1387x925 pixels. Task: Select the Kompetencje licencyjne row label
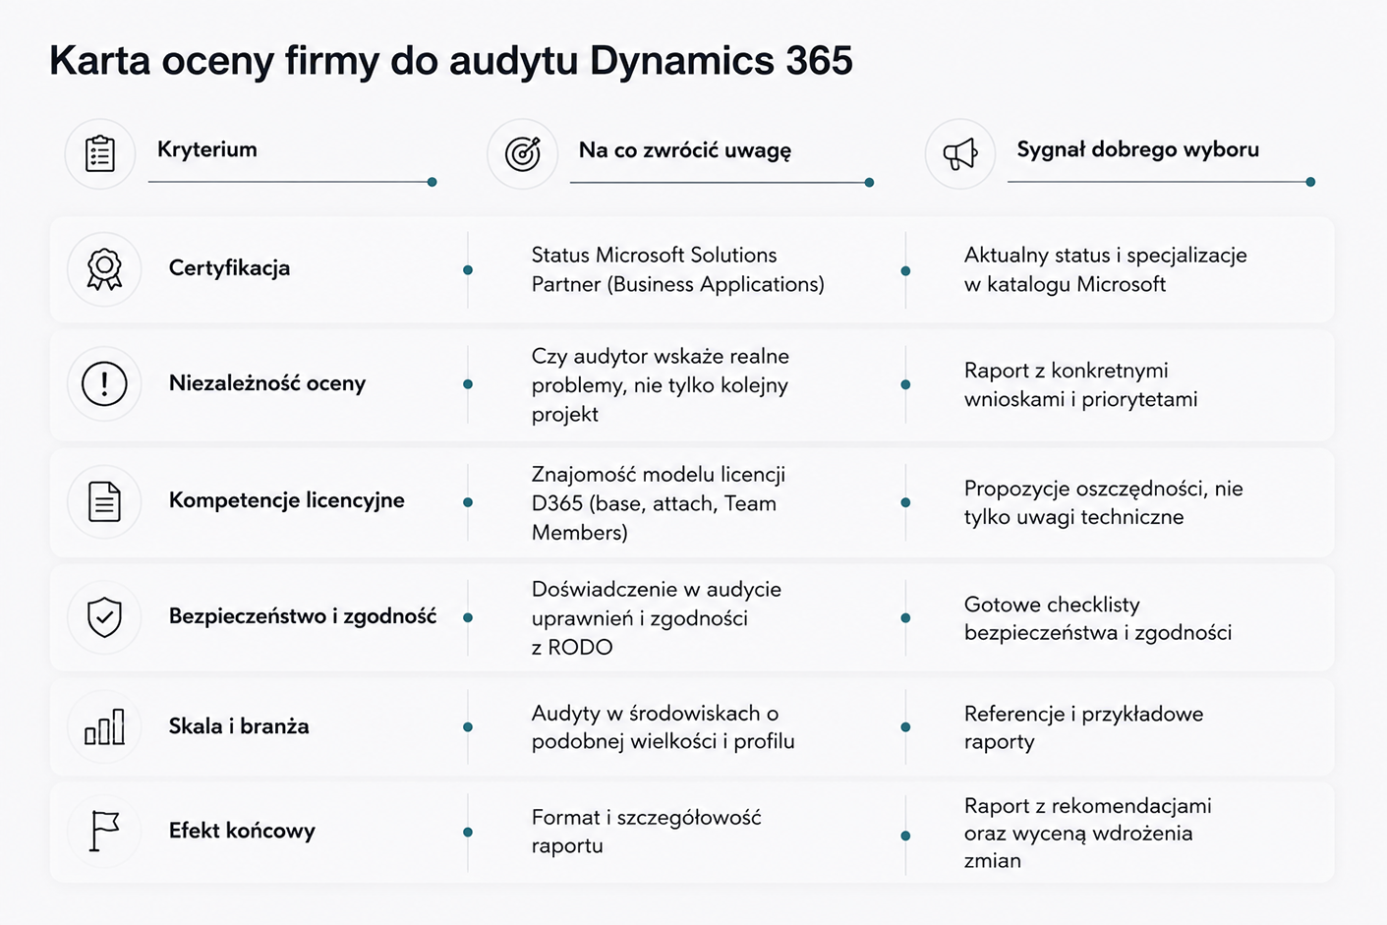pos(286,500)
